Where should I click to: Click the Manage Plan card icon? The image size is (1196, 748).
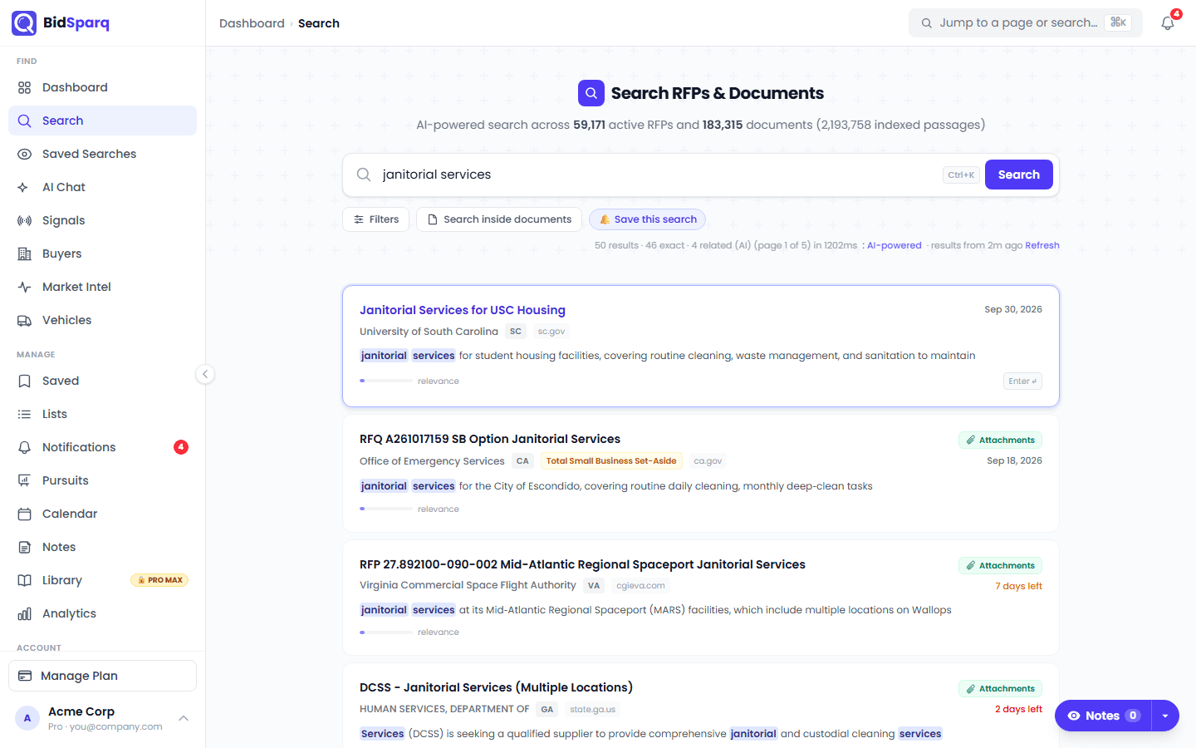coord(25,676)
